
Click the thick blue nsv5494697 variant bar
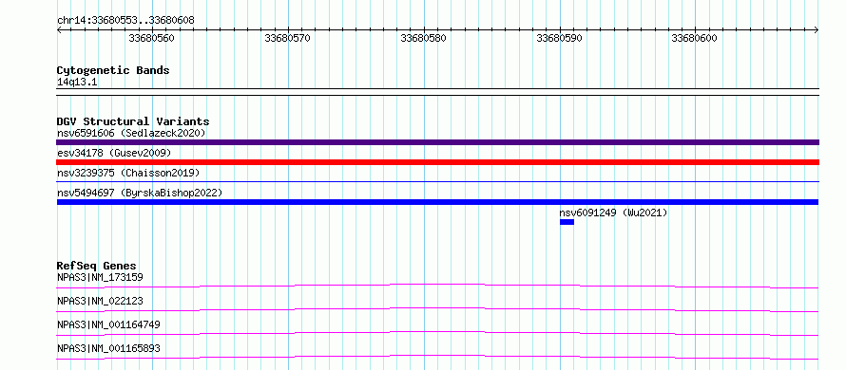(x=437, y=202)
